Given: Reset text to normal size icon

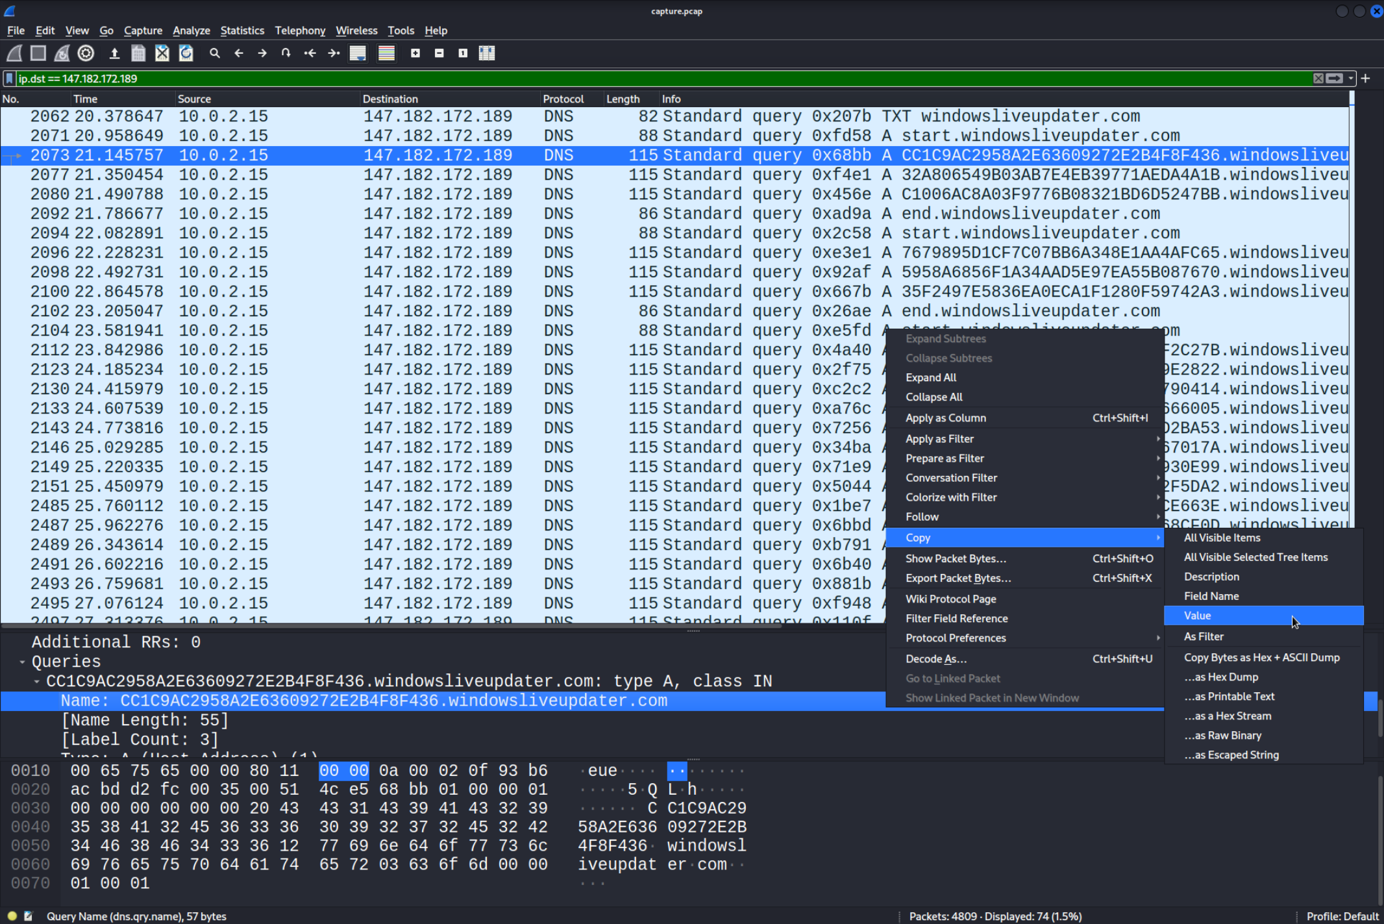Looking at the screenshot, I should (463, 53).
